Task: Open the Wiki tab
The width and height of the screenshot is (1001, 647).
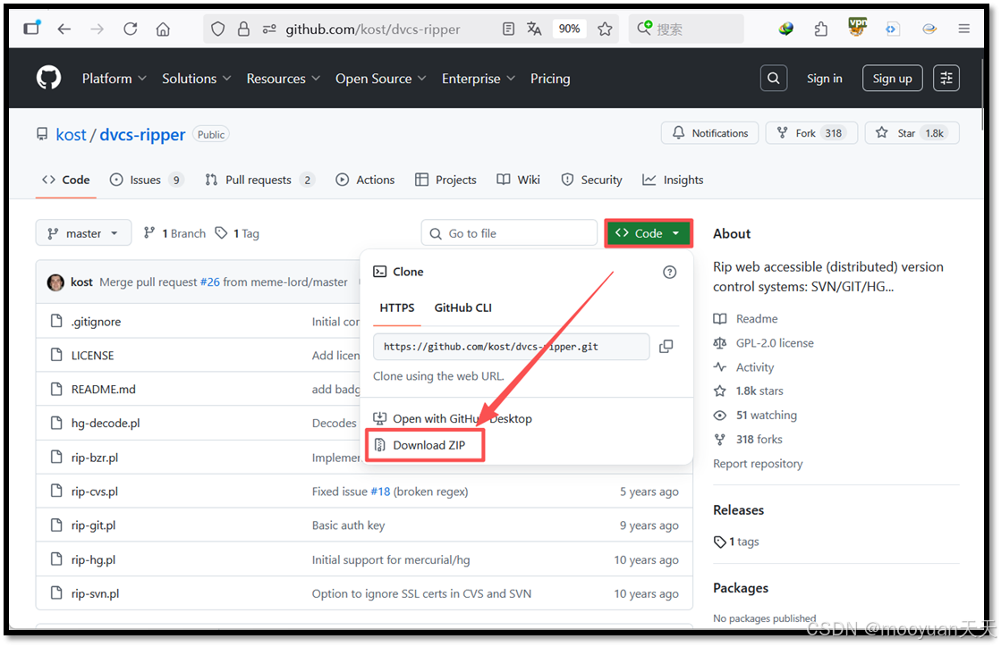Action: point(518,180)
